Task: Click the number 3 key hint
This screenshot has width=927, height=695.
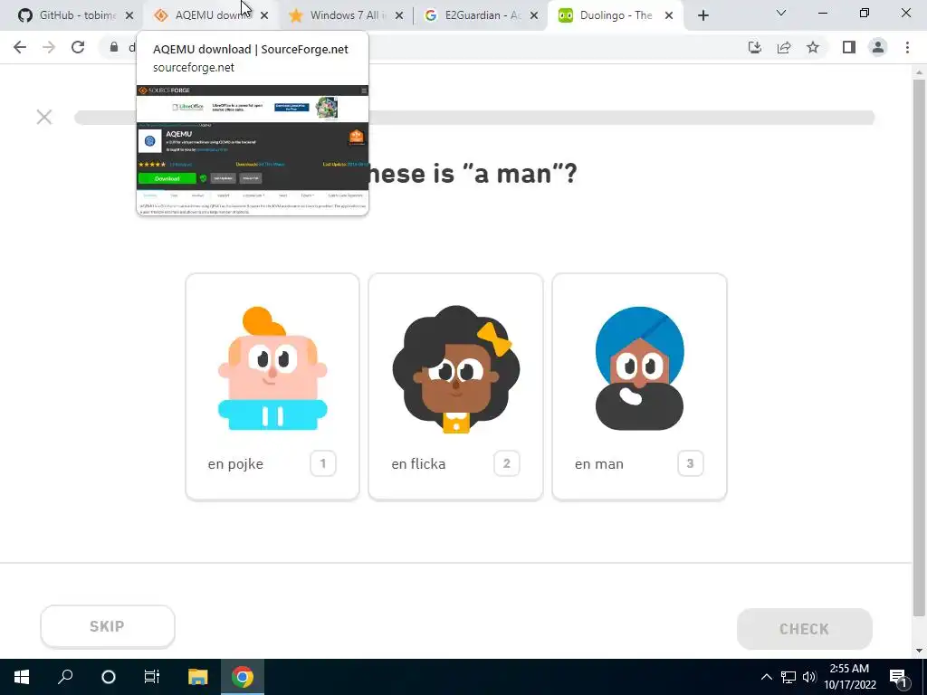Action: 690,463
